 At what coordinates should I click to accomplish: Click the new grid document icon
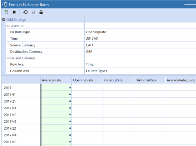click(6, 12)
